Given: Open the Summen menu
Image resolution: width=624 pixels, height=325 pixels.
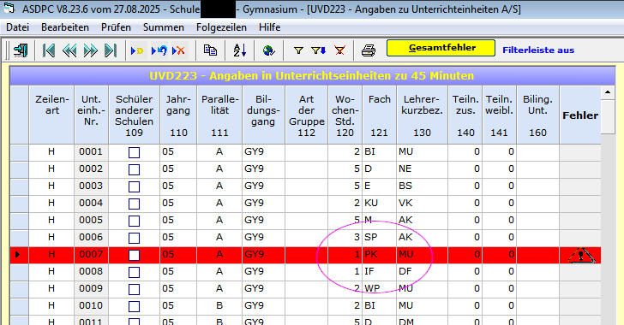Looking at the screenshot, I should tap(164, 27).
